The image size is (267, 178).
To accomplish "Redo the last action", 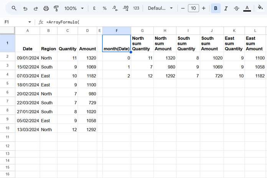I will tap(36, 8).
